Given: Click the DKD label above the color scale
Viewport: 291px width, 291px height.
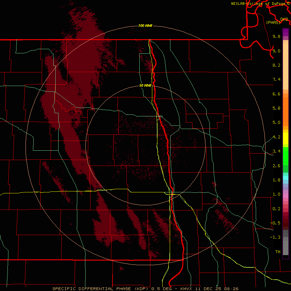Looking at the screenshot, I should click(284, 19).
